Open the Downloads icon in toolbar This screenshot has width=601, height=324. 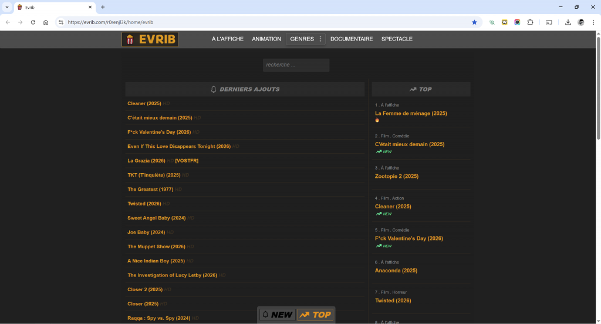click(568, 22)
